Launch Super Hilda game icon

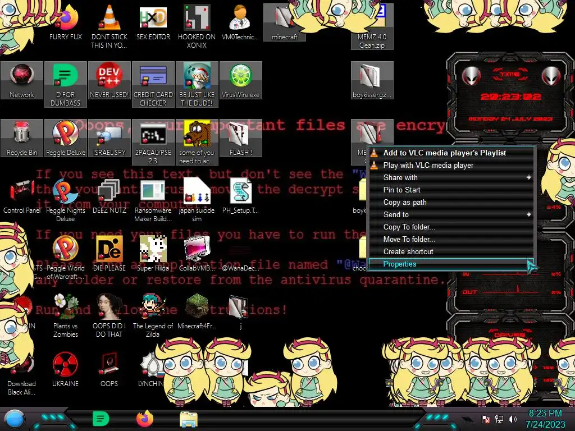click(x=153, y=254)
